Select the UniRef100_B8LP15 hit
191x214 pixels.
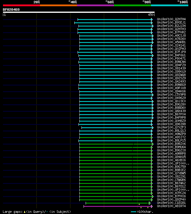[x=171, y=140]
